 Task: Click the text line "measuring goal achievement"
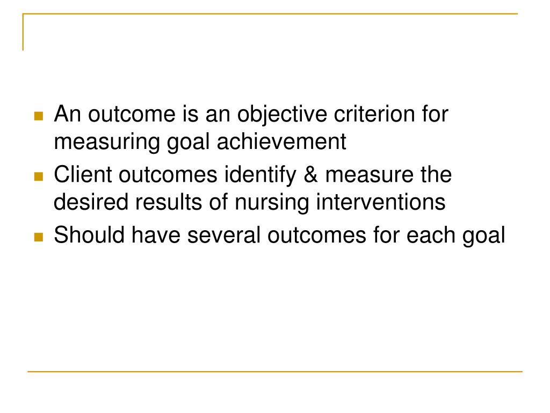[200, 142]
